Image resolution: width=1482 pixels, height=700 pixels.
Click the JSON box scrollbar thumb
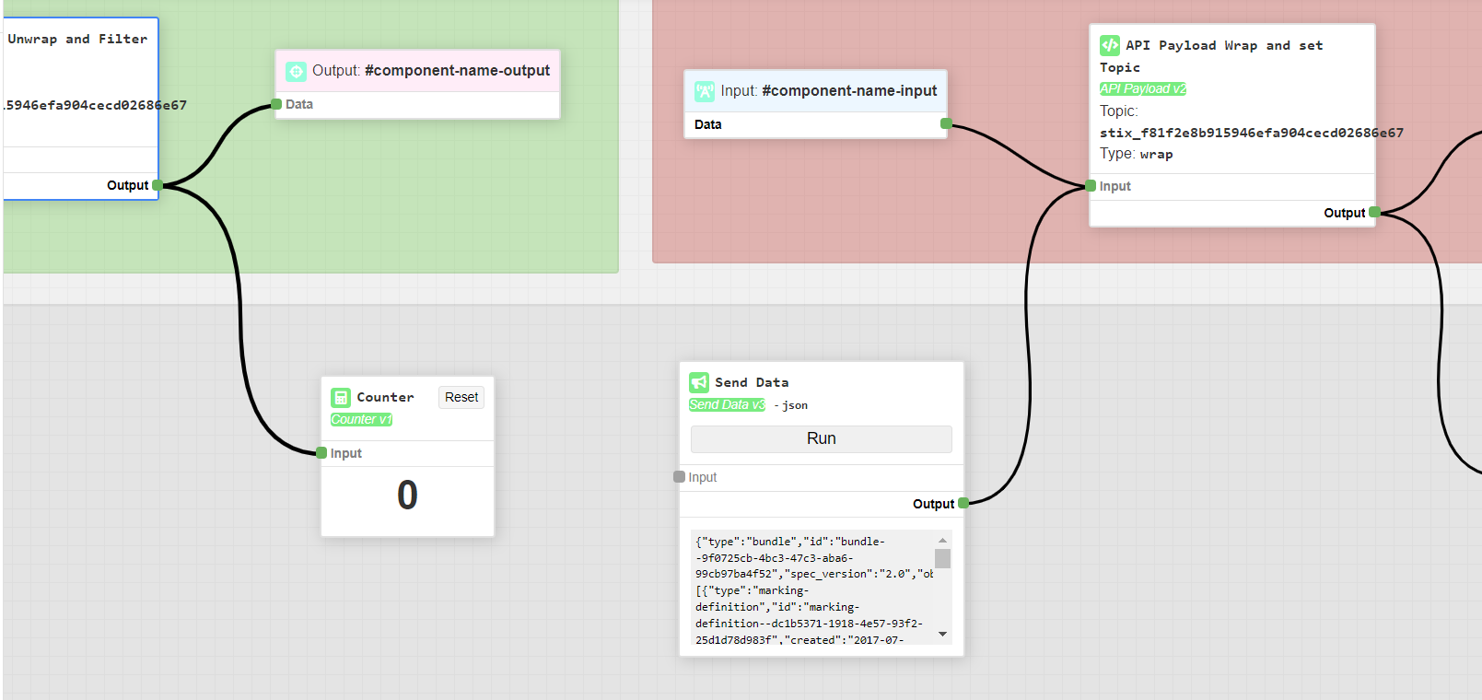942,558
